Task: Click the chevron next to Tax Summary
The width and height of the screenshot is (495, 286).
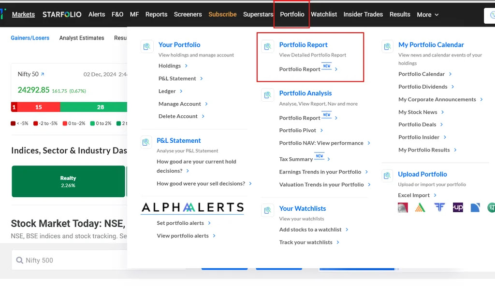Action: coord(329,159)
